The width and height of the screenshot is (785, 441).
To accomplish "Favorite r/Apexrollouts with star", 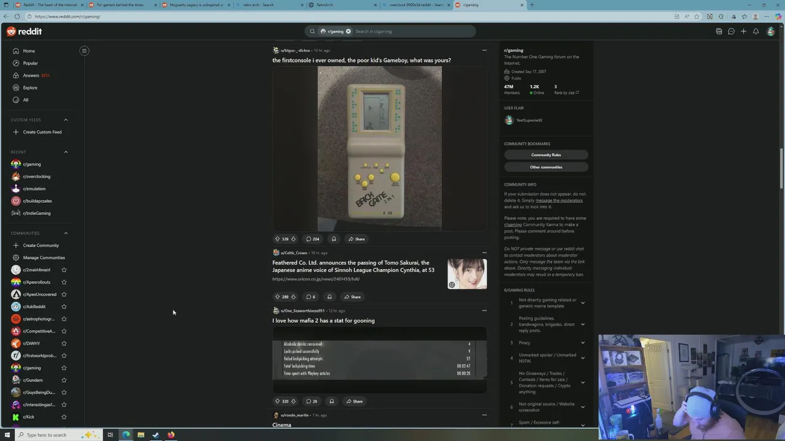I will tap(64, 282).
